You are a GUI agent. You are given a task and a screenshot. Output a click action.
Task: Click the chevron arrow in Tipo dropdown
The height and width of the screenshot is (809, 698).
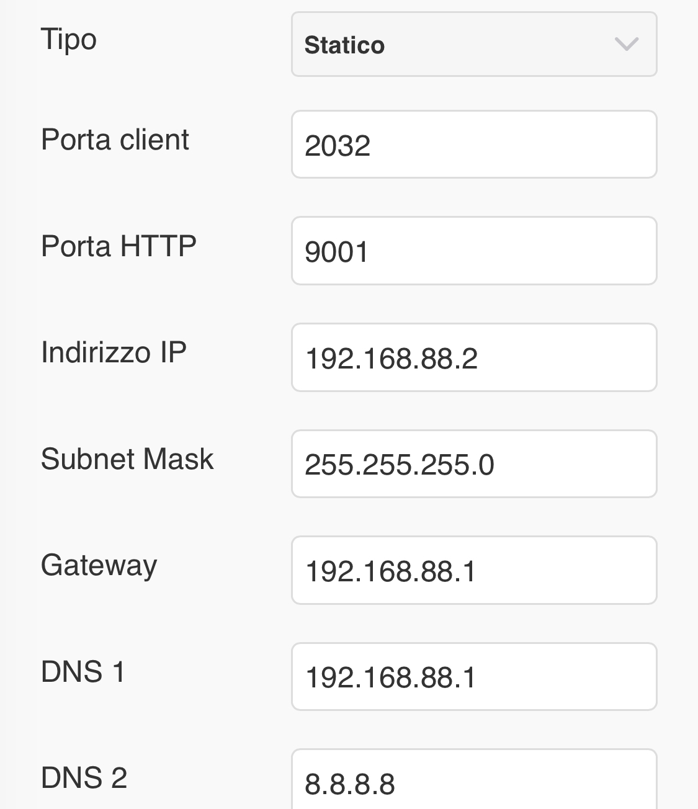click(x=626, y=44)
